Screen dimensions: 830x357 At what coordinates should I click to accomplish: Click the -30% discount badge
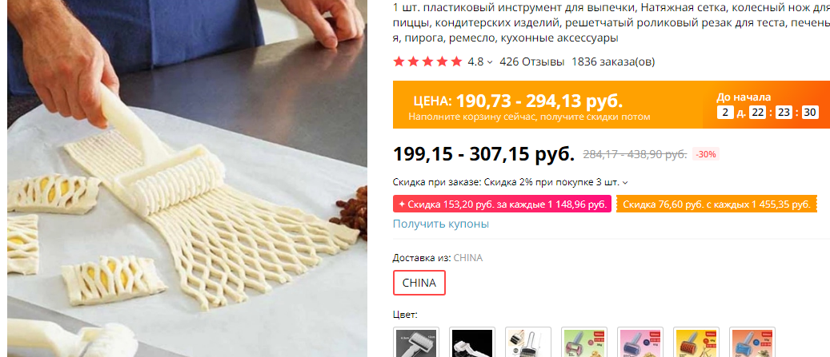click(706, 154)
